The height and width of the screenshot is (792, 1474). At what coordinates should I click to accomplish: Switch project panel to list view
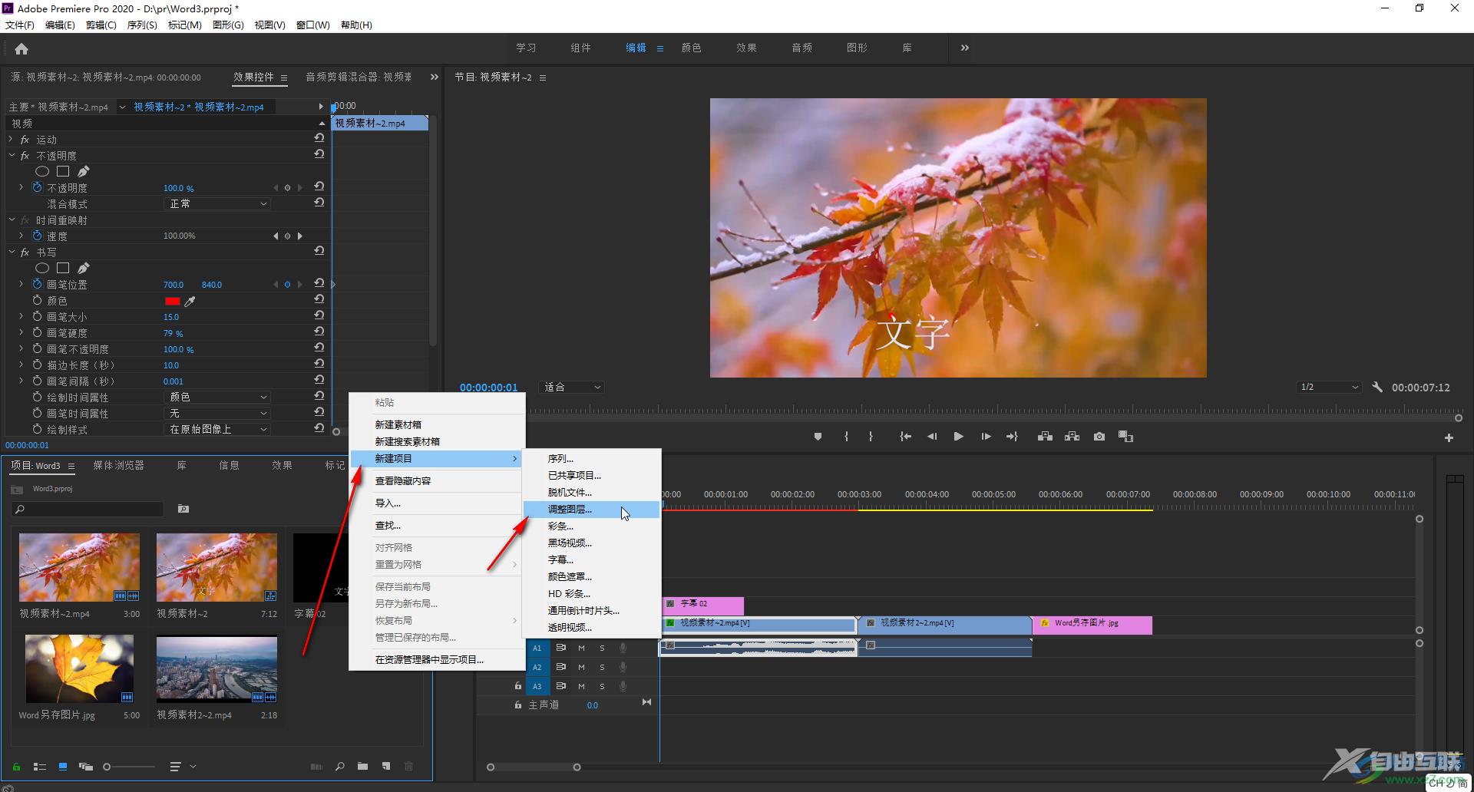tap(40, 767)
